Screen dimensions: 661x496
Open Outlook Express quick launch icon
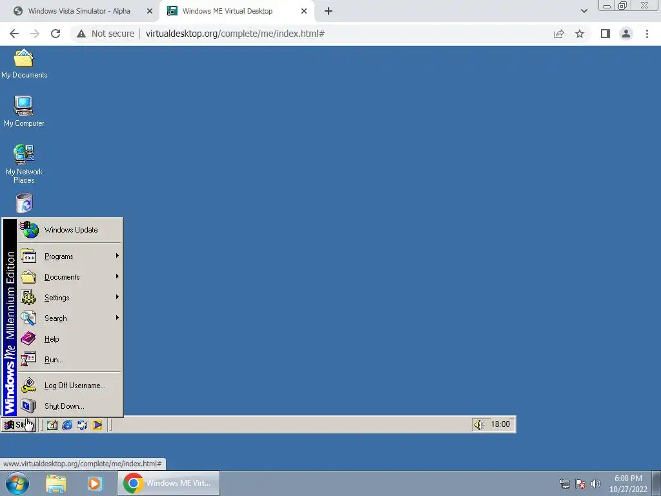[x=82, y=425]
